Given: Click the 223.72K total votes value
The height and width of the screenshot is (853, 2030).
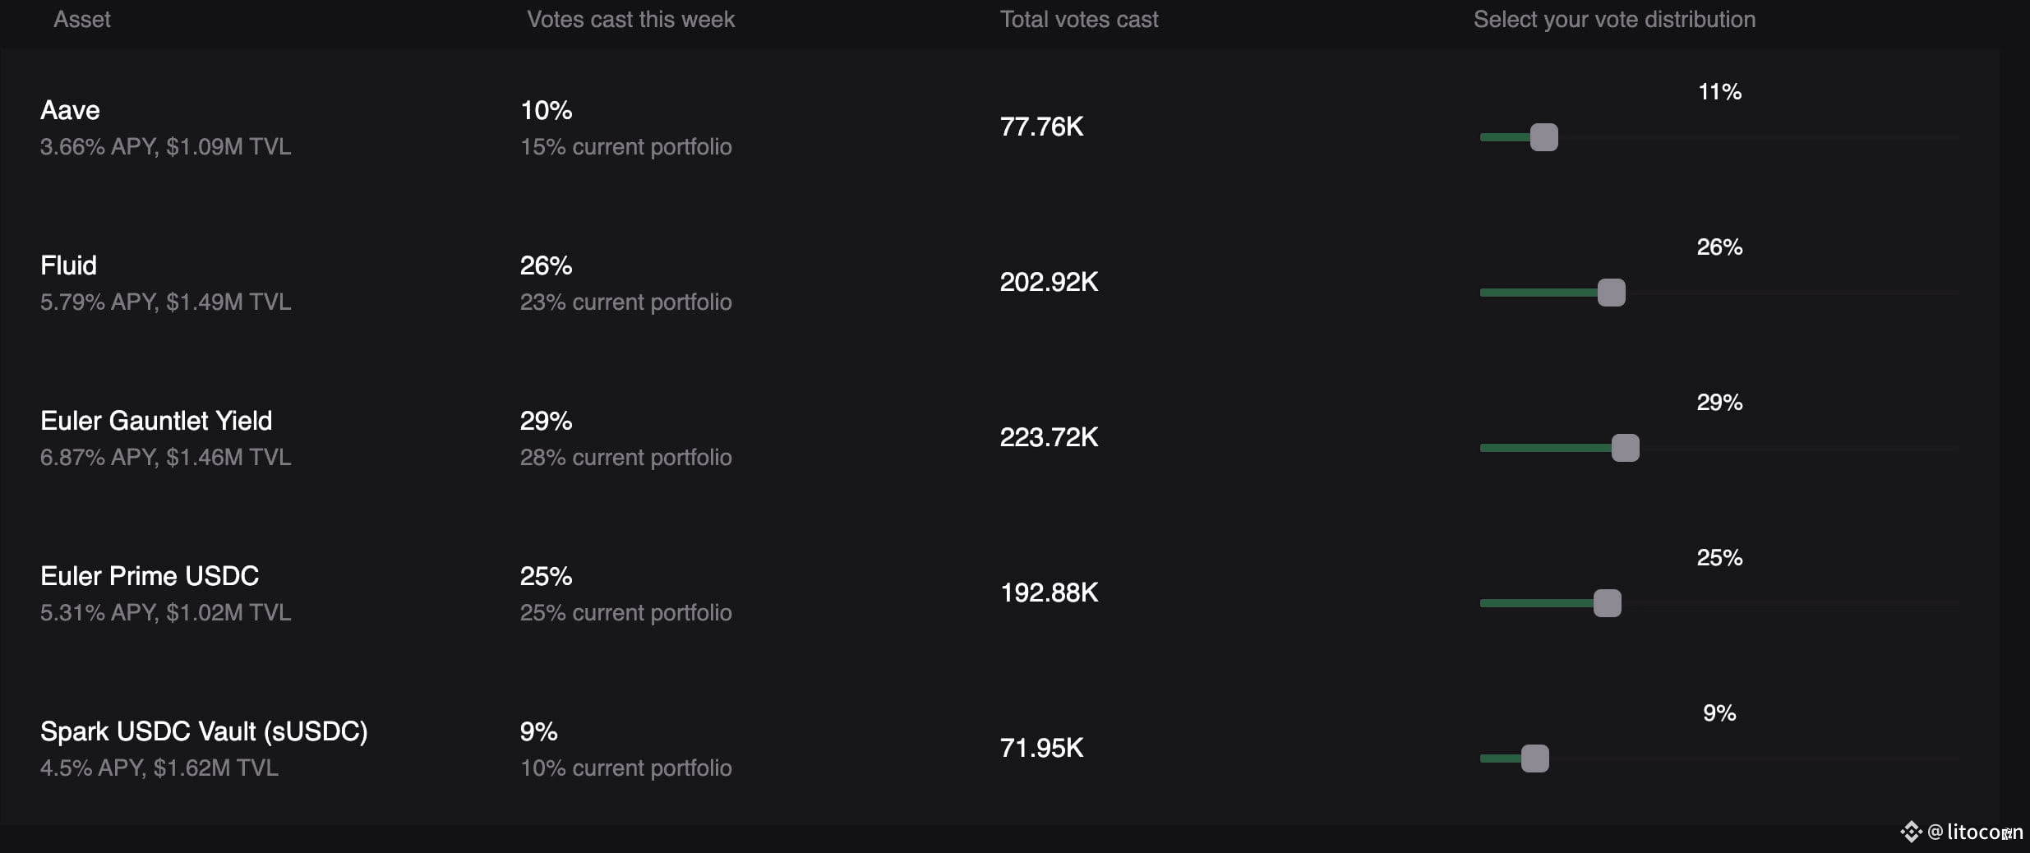Looking at the screenshot, I should 1049,437.
